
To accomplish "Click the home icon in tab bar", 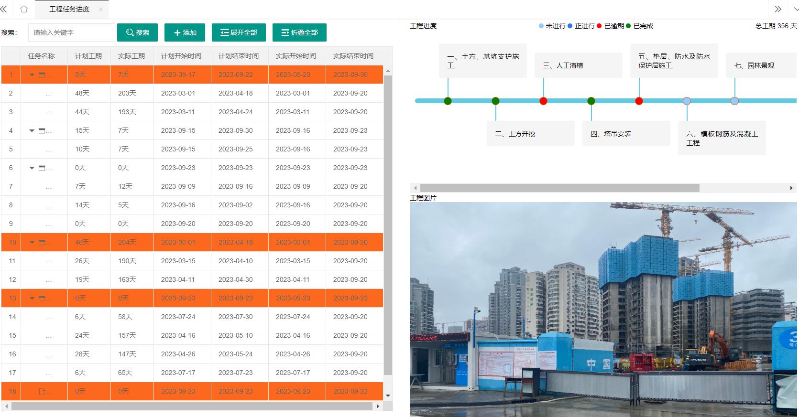I will point(24,9).
